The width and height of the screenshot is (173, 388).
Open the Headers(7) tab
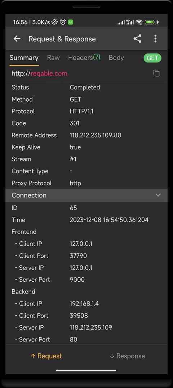(84, 58)
